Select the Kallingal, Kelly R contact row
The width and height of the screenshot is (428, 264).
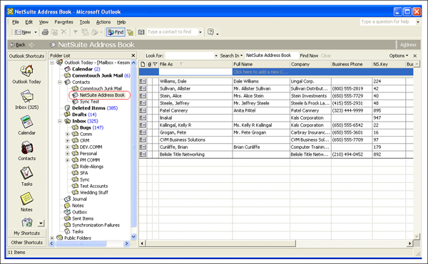[x=276, y=125]
